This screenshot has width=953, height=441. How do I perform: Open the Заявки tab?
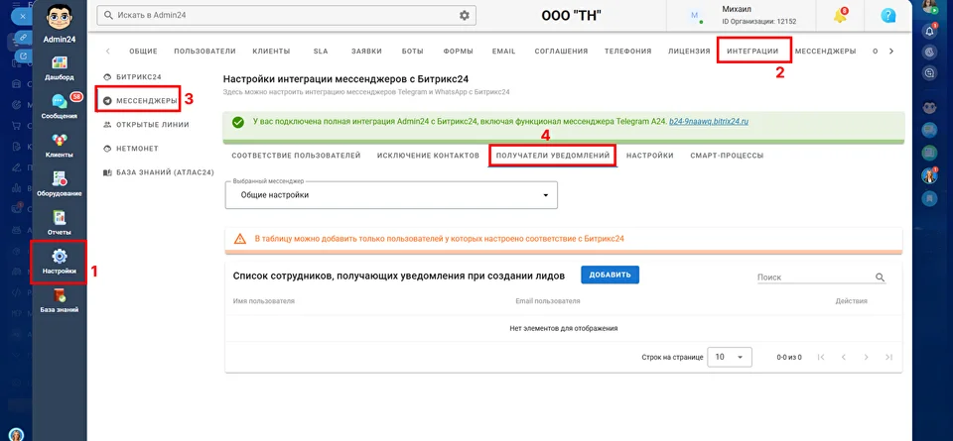click(x=366, y=52)
